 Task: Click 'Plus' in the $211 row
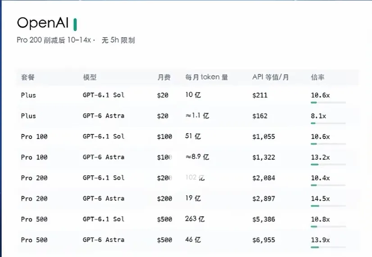pos(28,95)
